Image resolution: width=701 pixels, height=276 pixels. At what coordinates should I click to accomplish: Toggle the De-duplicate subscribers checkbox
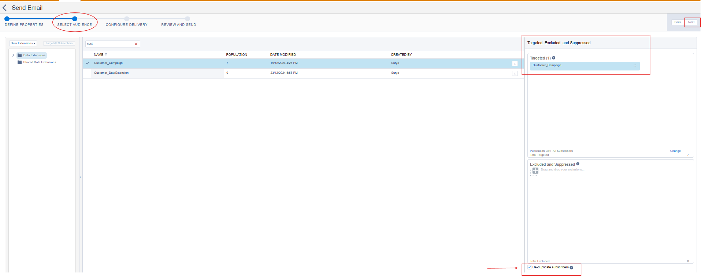click(x=530, y=267)
